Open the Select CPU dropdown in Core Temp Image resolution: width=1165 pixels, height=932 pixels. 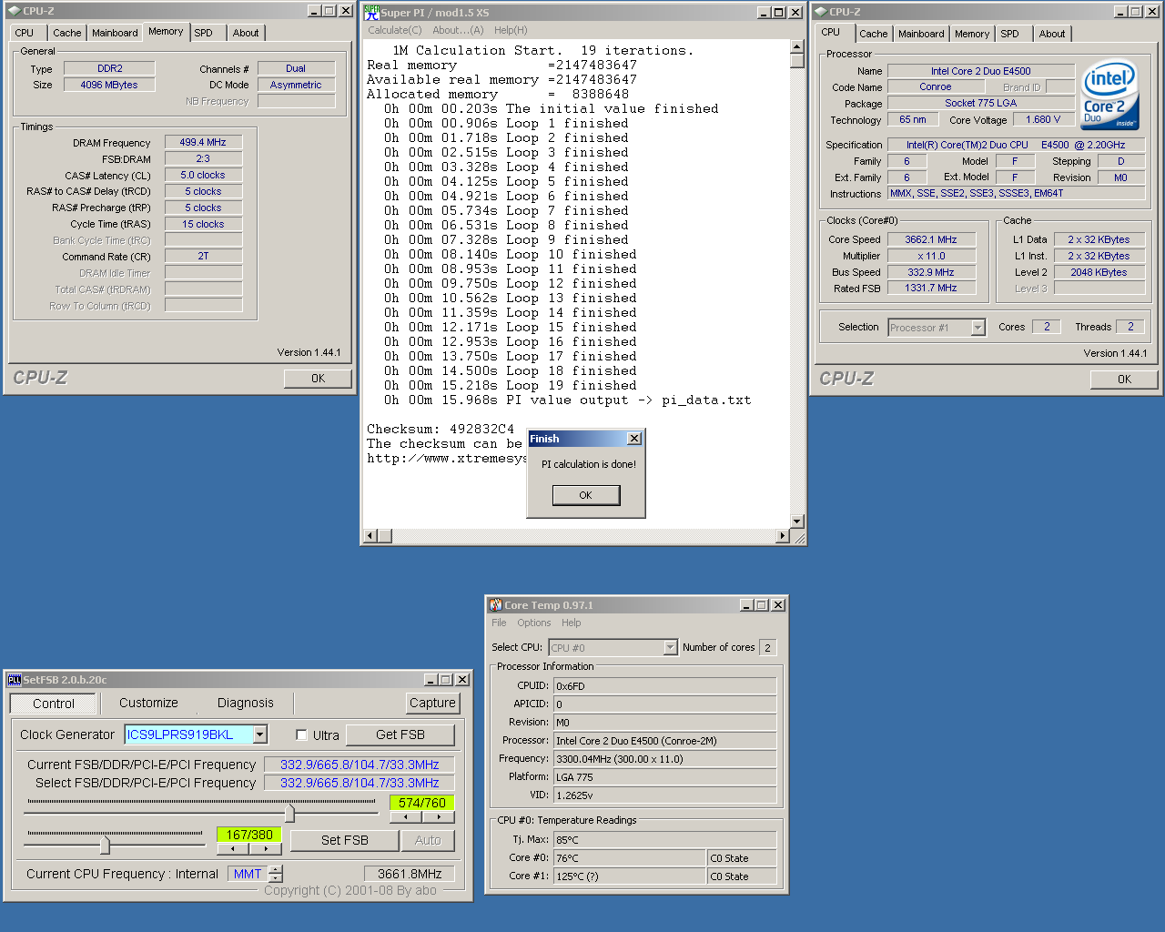click(671, 648)
